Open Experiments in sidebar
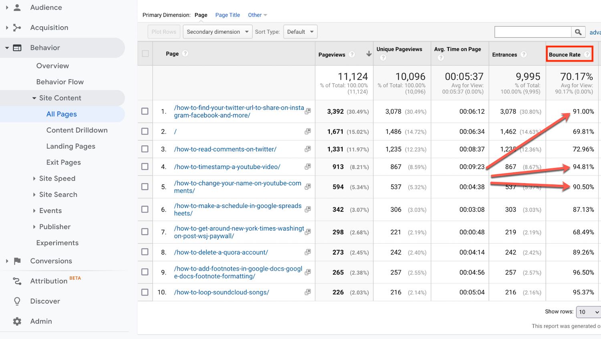Image resolution: width=601 pixels, height=339 pixels. (57, 243)
